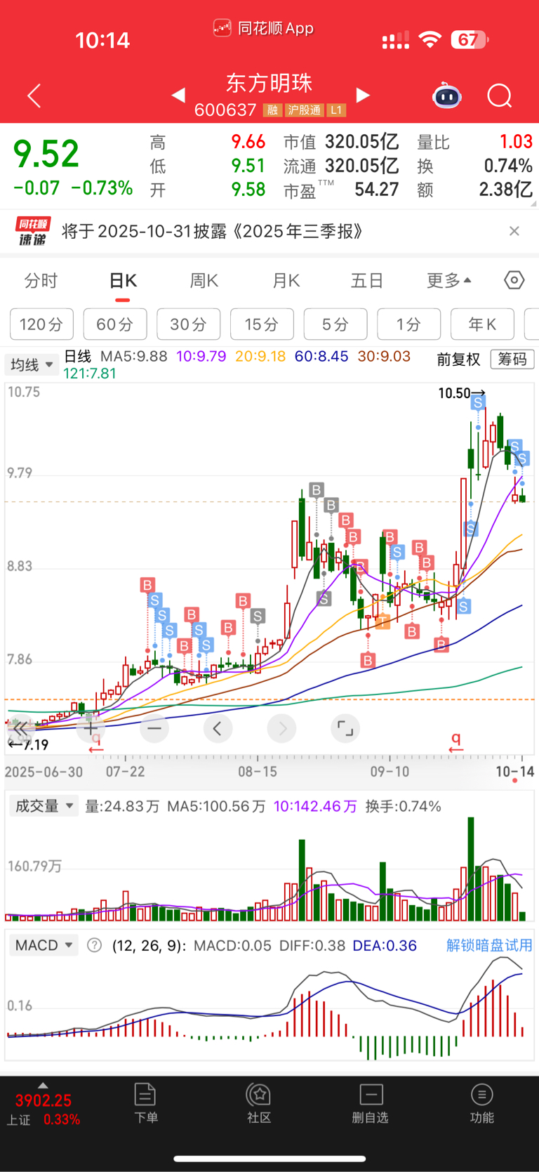
Task: Open the search magnifier
Action: [x=500, y=96]
